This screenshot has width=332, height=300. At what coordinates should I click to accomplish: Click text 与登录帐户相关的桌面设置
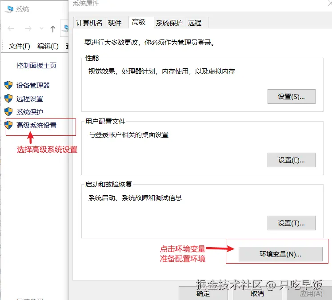point(128,134)
